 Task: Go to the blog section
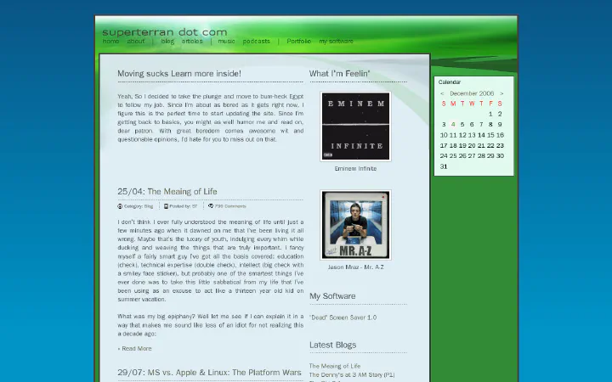click(167, 41)
